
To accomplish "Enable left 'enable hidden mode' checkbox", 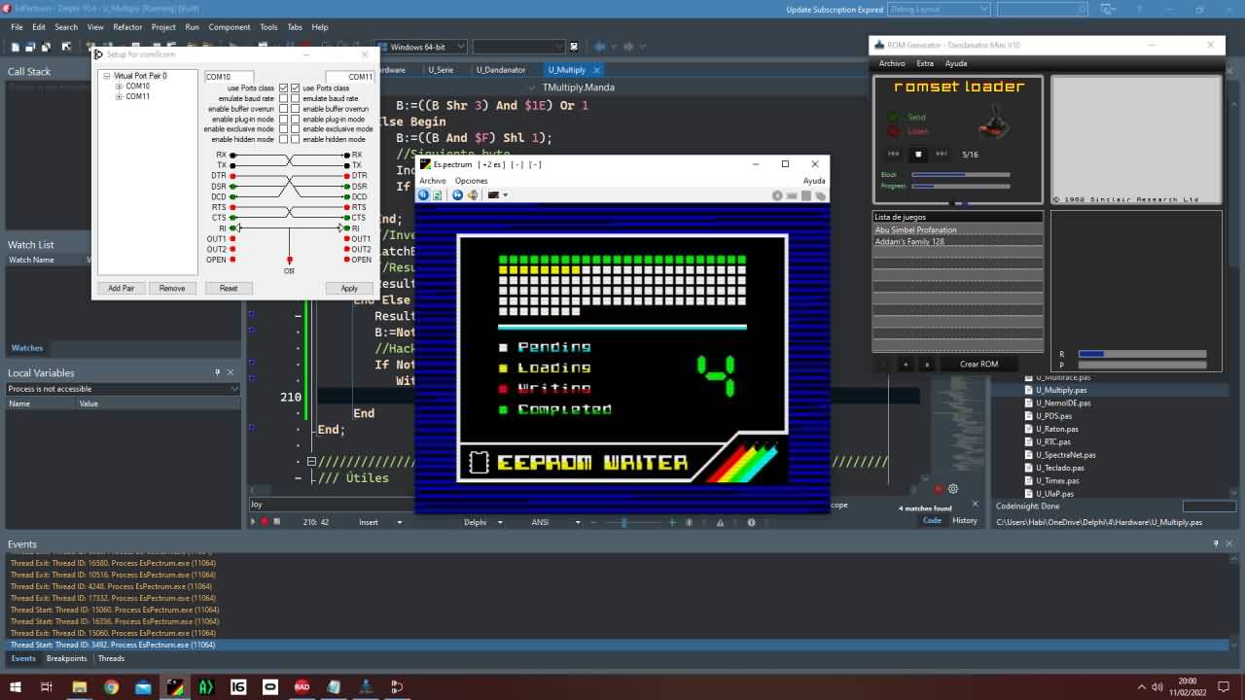I will coord(284,139).
